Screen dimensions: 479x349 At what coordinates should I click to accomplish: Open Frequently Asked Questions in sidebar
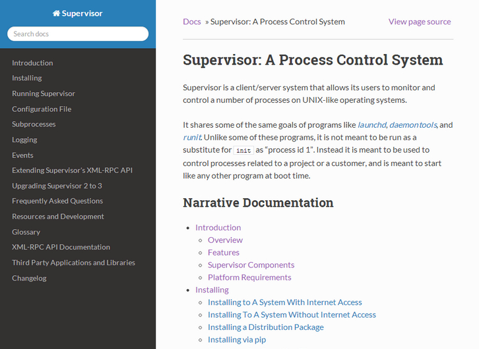pyautogui.click(x=57, y=201)
